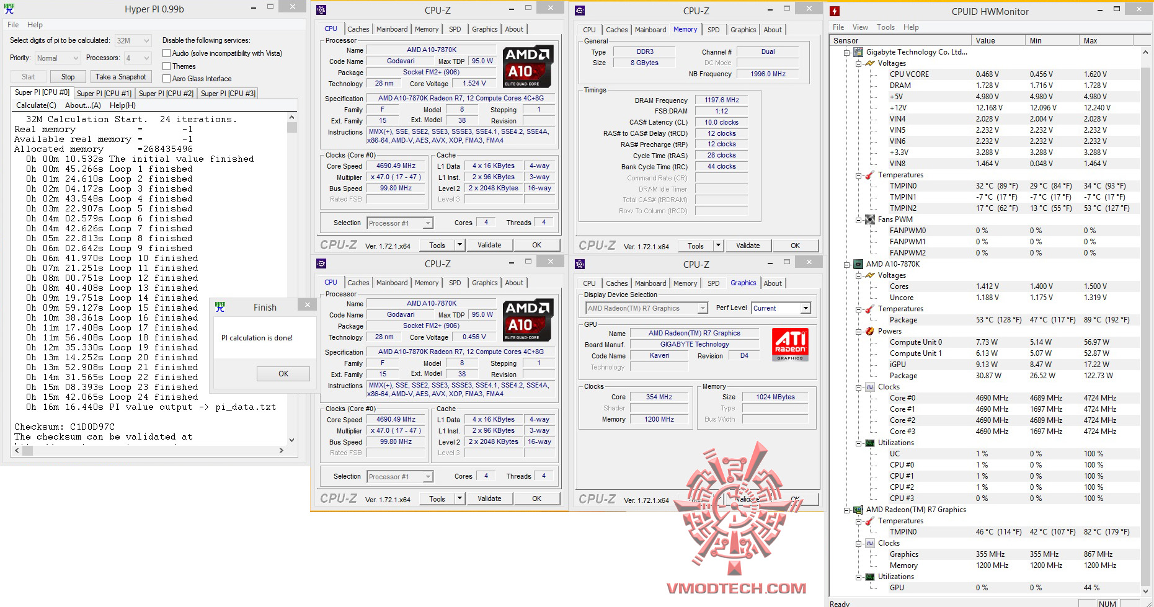The image size is (1154, 607).
Task: Collapse the AMD A10-7870K tree node
Action: click(x=846, y=265)
